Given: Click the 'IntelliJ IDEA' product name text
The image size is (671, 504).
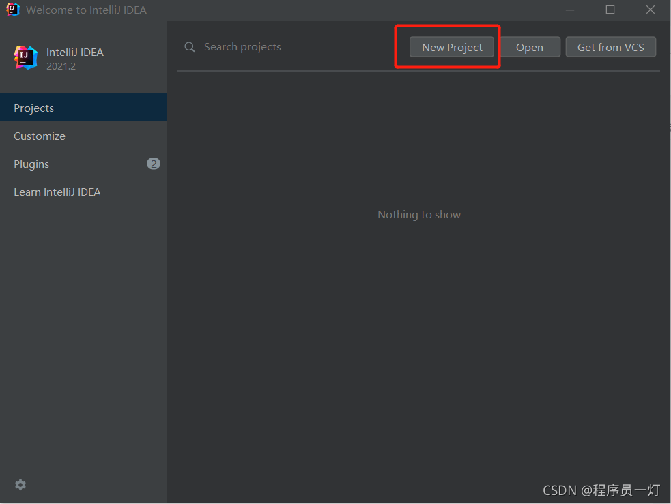Looking at the screenshot, I should click(x=75, y=52).
